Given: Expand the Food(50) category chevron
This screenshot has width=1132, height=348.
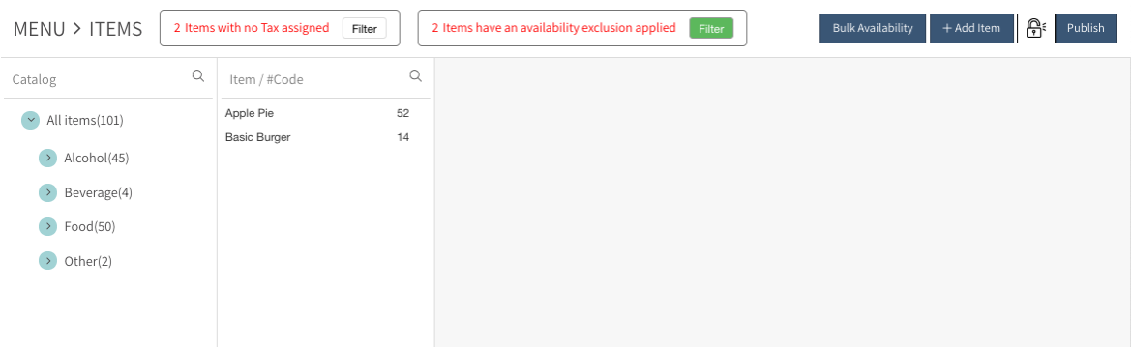Looking at the screenshot, I should click(x=47, y=226).
